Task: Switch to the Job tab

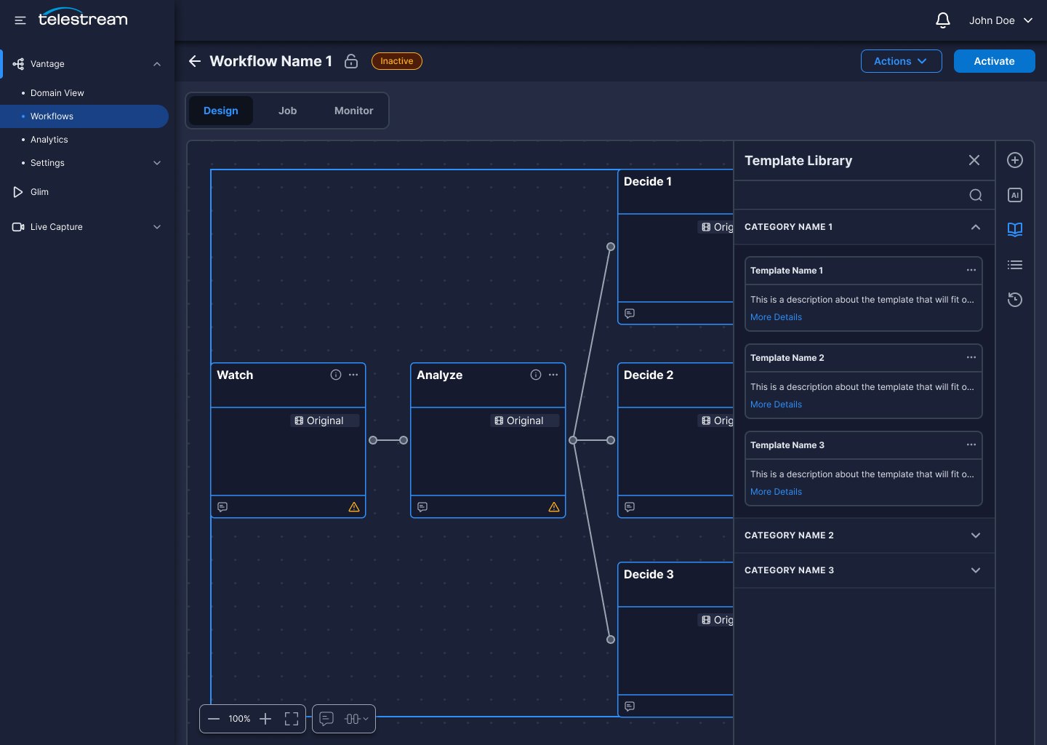Action: click(x=287, y=111)
